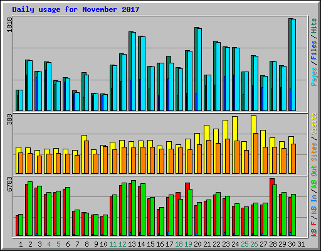Click weekend day 25 label
The image size is (321, 251).
point(245,244)
